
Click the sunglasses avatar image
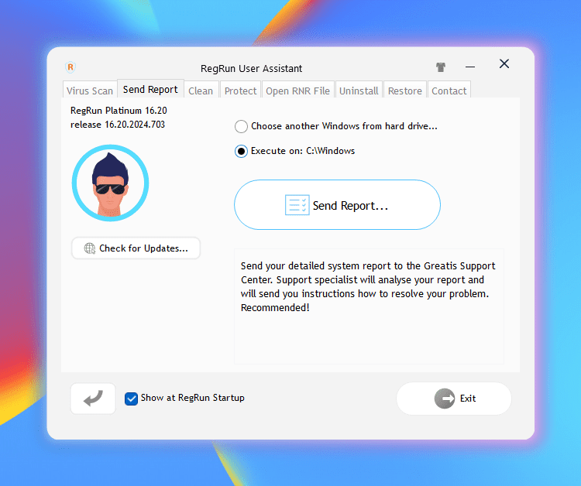click(110, 183)
